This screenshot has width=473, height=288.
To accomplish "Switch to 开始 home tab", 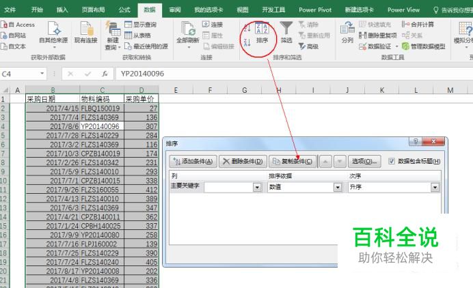I will (37, 10).
